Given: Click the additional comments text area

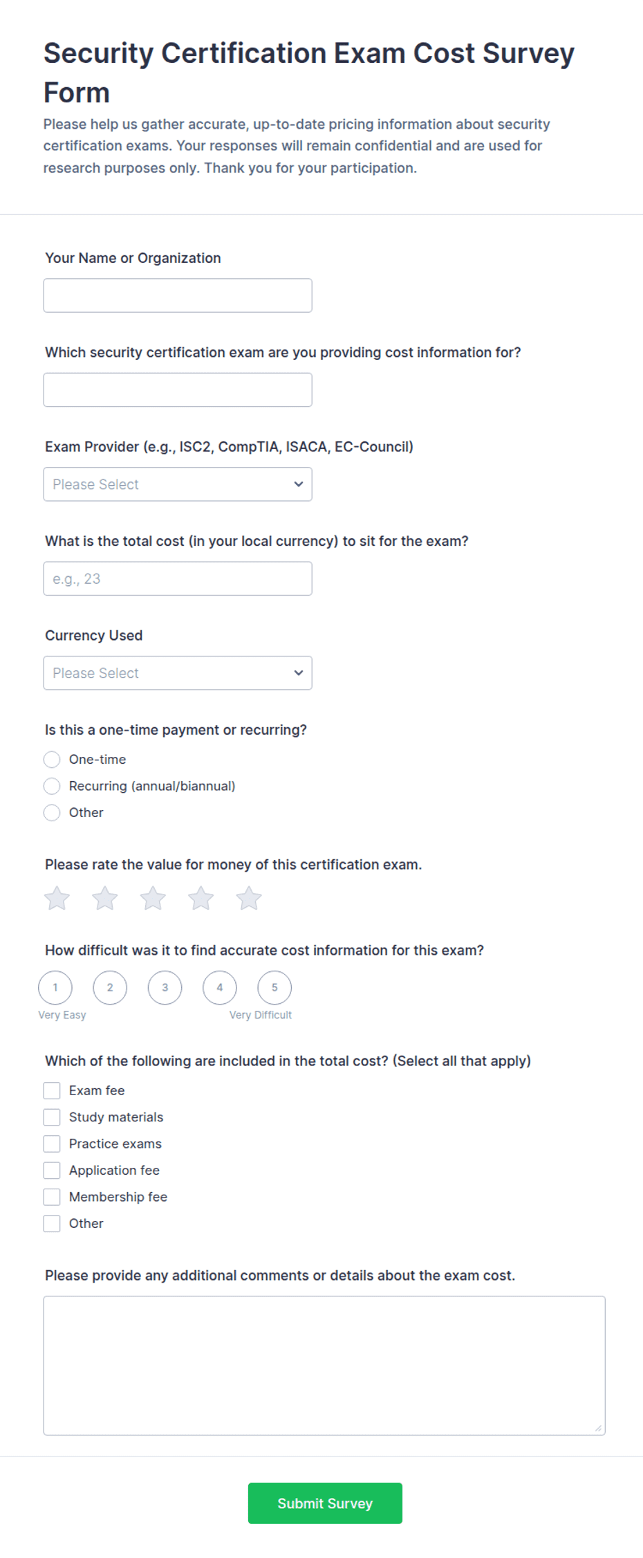Looking at the screenshot, I should click(324, 1366).
